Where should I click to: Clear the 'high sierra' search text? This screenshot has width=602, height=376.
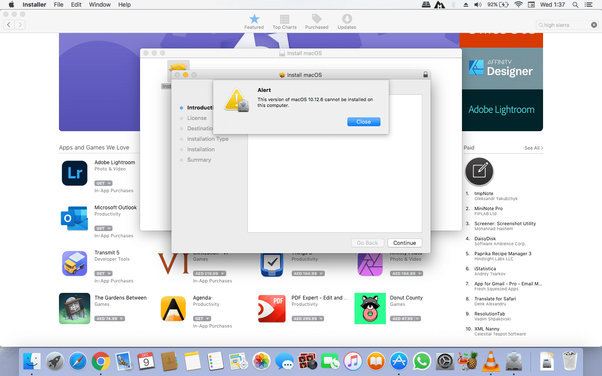(x=594, y=25)
